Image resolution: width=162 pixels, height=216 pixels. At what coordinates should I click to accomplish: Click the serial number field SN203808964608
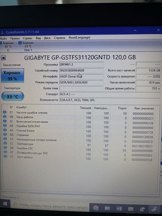[81, 71]
